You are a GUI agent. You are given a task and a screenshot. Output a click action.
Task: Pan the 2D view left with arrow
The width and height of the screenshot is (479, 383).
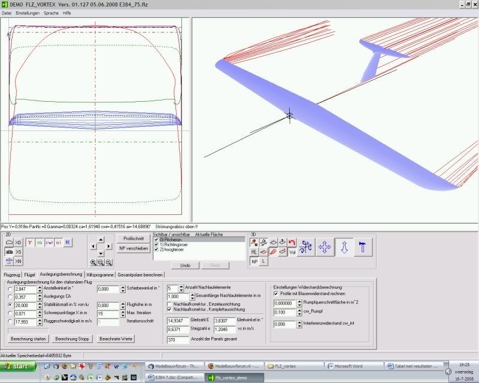[93, 246]
